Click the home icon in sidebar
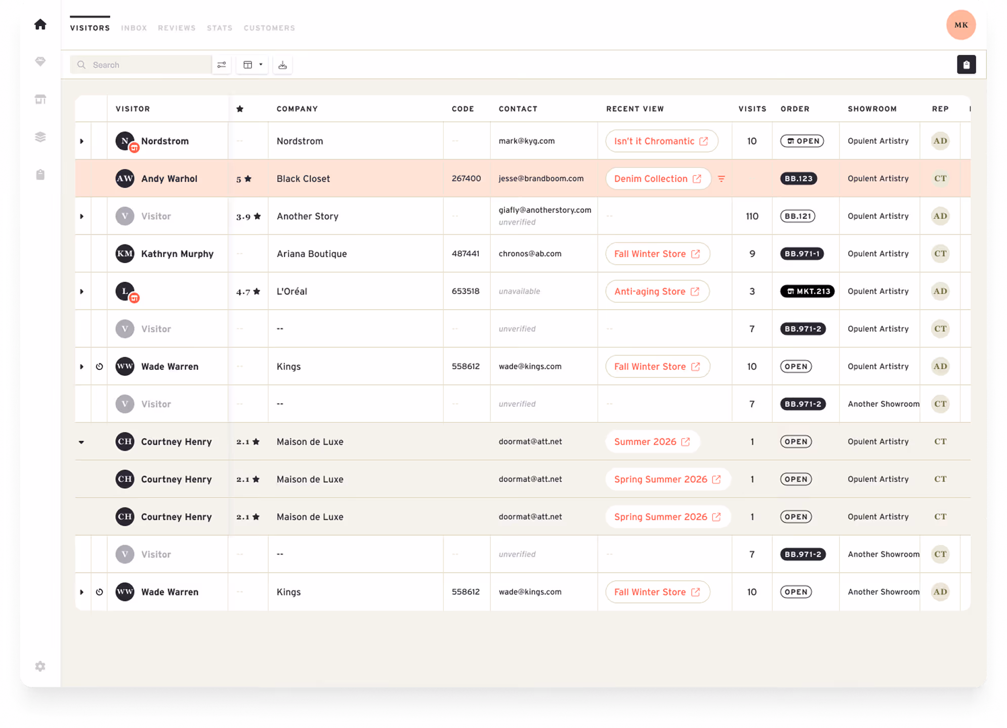Image resolution: width=1007 pixels, height=728 pixels. 40,24
